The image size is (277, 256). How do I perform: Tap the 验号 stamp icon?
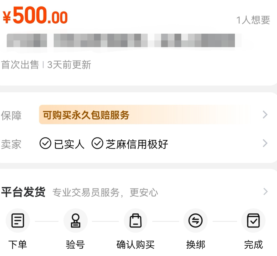click(75, 221)
